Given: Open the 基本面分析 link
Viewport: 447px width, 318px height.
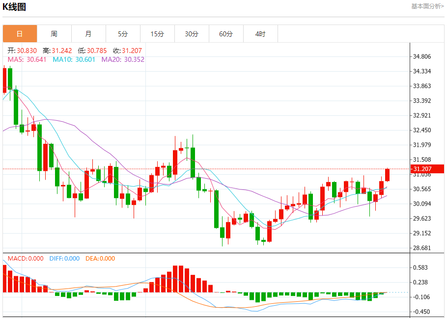Looking at the screenshot, I should [x=427, y=6].
